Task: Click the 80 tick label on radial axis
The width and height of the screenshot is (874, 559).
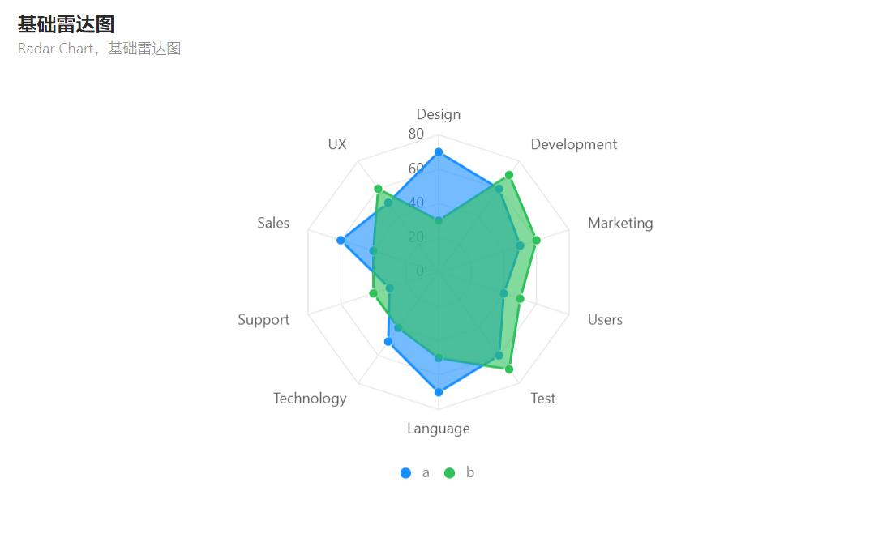Action: pyautogui.click(x=416, y=134)
